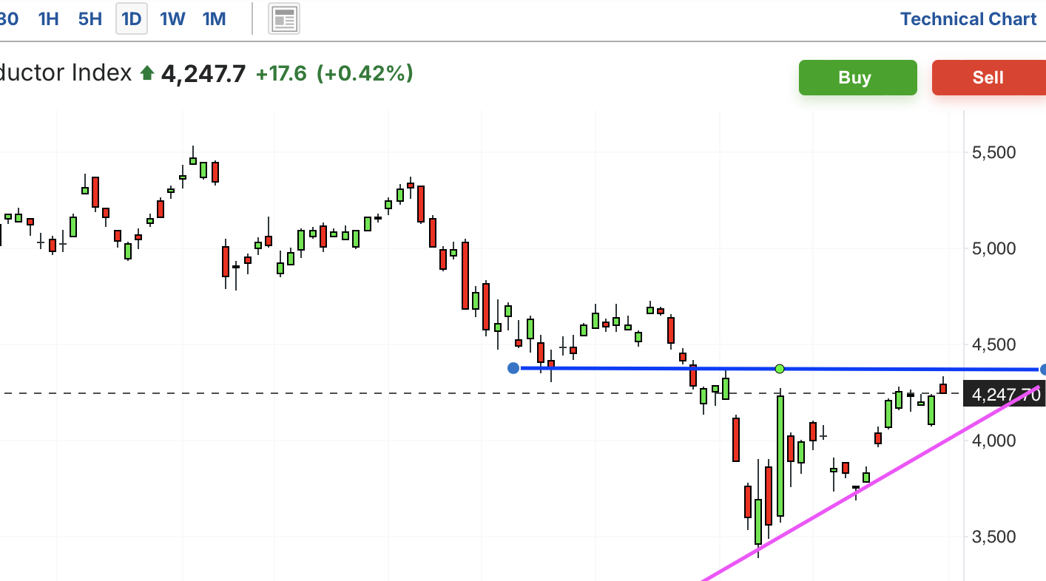This screenshot has height=581, width=1046.
Task: Select the green midpoint handle on blue line
Action: coord(779,368)
